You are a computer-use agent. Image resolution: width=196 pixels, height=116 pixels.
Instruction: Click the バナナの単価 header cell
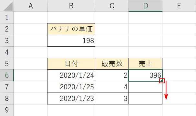coord(71,29)
